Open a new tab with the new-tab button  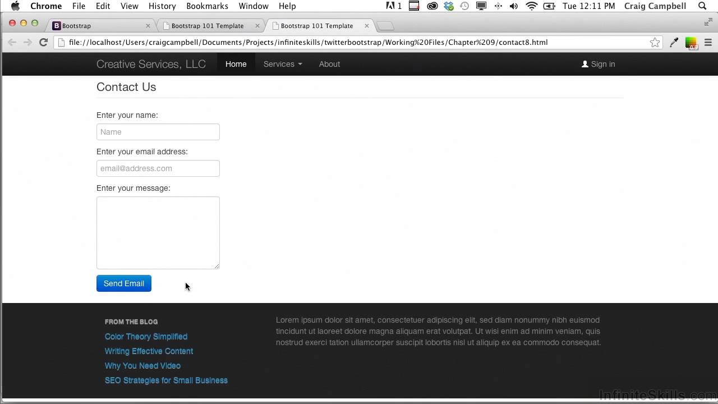click(x=385, y=26)
